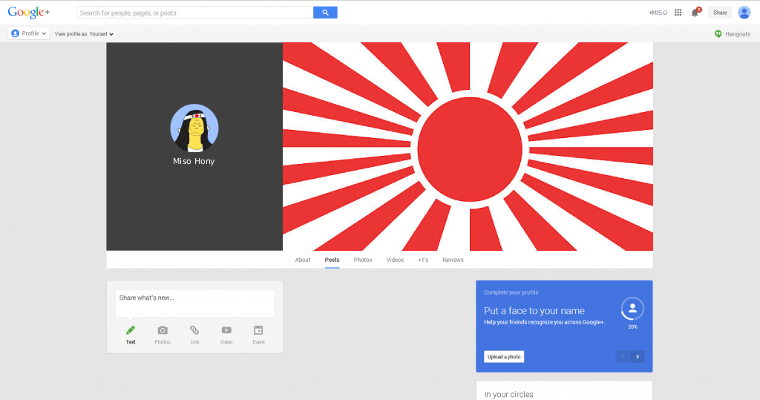Open the notifications bell icon

[695, 13]
